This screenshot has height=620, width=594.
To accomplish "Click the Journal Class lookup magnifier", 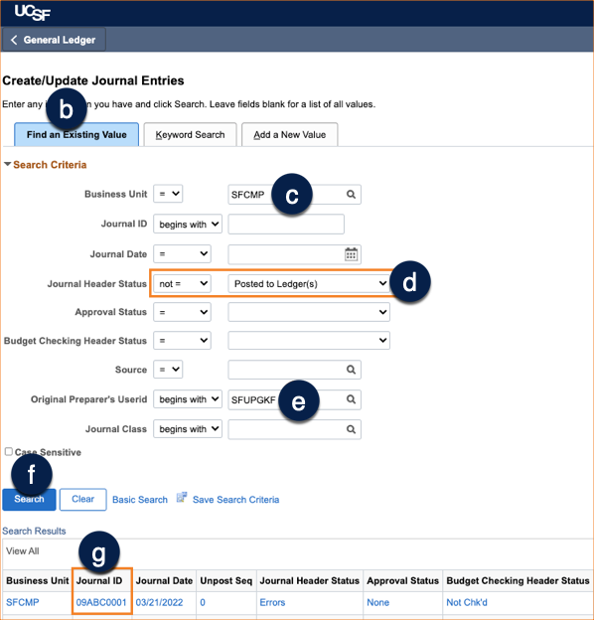I will (x=351, y=429).
